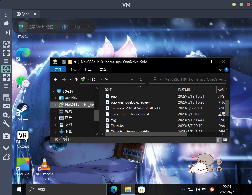Sort files by the 名称 column header
The image size is (252, 195).
tap(108, 89)
